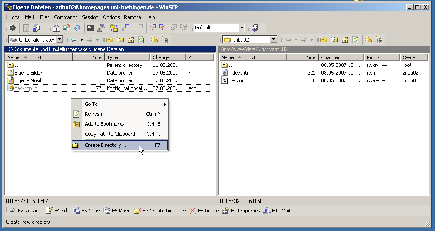Sort local panel by Type column
The width and height of the screenshot is (435, 231).
coord(127,57)
